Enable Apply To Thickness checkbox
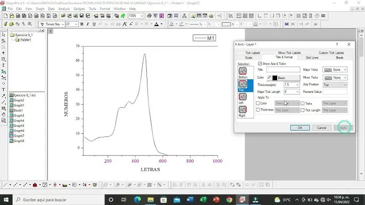The height and width of the screenshot is (205, 365). coord(258,110)
